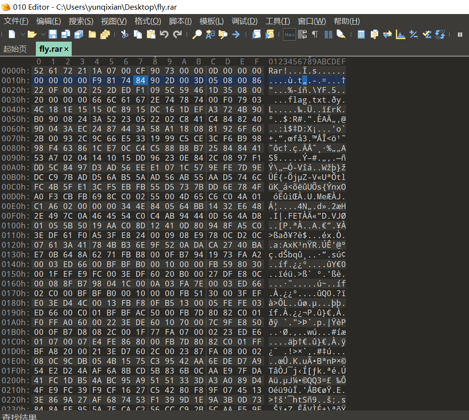469x420 pixels.
Task: Click the column mode lines icon
Action: (328, 35)
